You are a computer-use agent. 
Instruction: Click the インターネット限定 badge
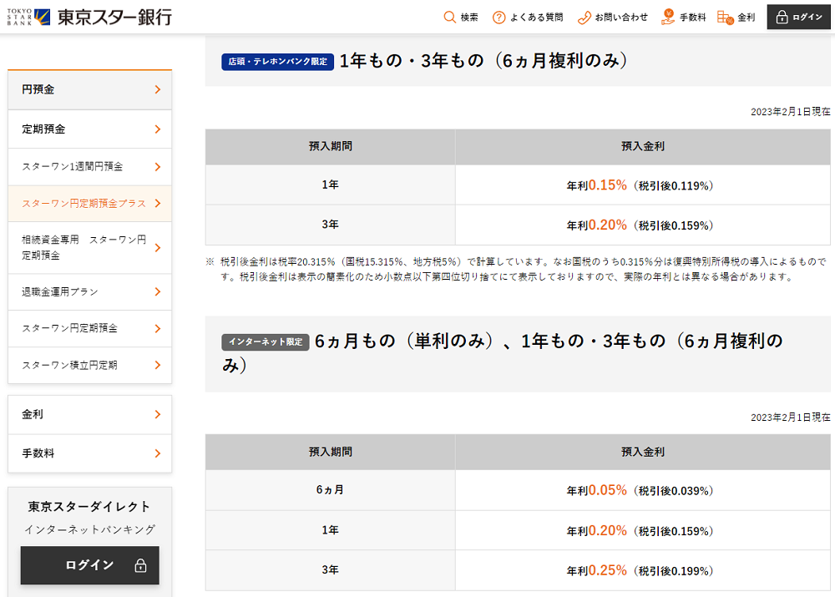[266, 342]
